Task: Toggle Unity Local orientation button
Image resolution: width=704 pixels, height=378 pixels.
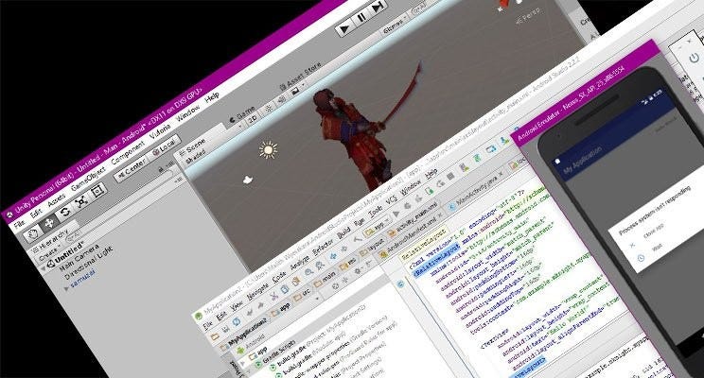Action: click(x=164, y=148)
